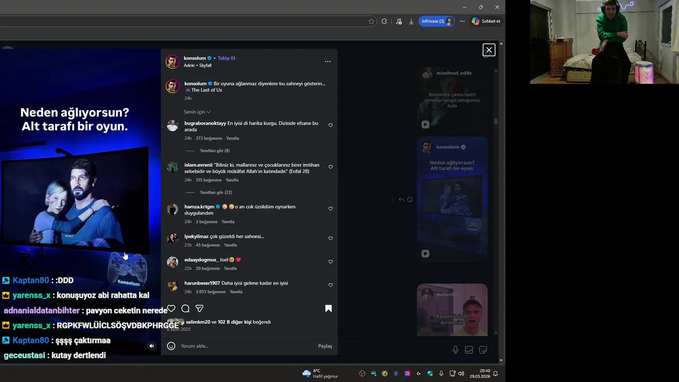Open selimkm20 liker profile link
679x382 pixels.
(198, 322)
